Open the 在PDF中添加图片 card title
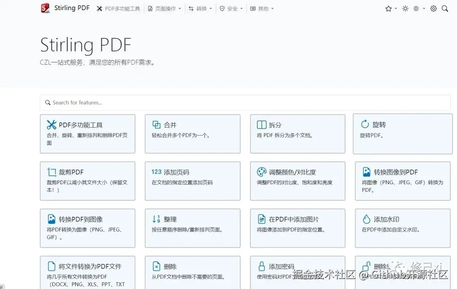The height and width of the screenshot is (289, 457). click(x=294, y=219)
